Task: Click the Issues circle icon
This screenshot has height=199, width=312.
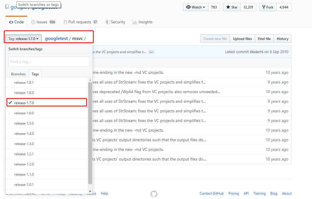Action: pyautogui.click(x=33, y=22)
